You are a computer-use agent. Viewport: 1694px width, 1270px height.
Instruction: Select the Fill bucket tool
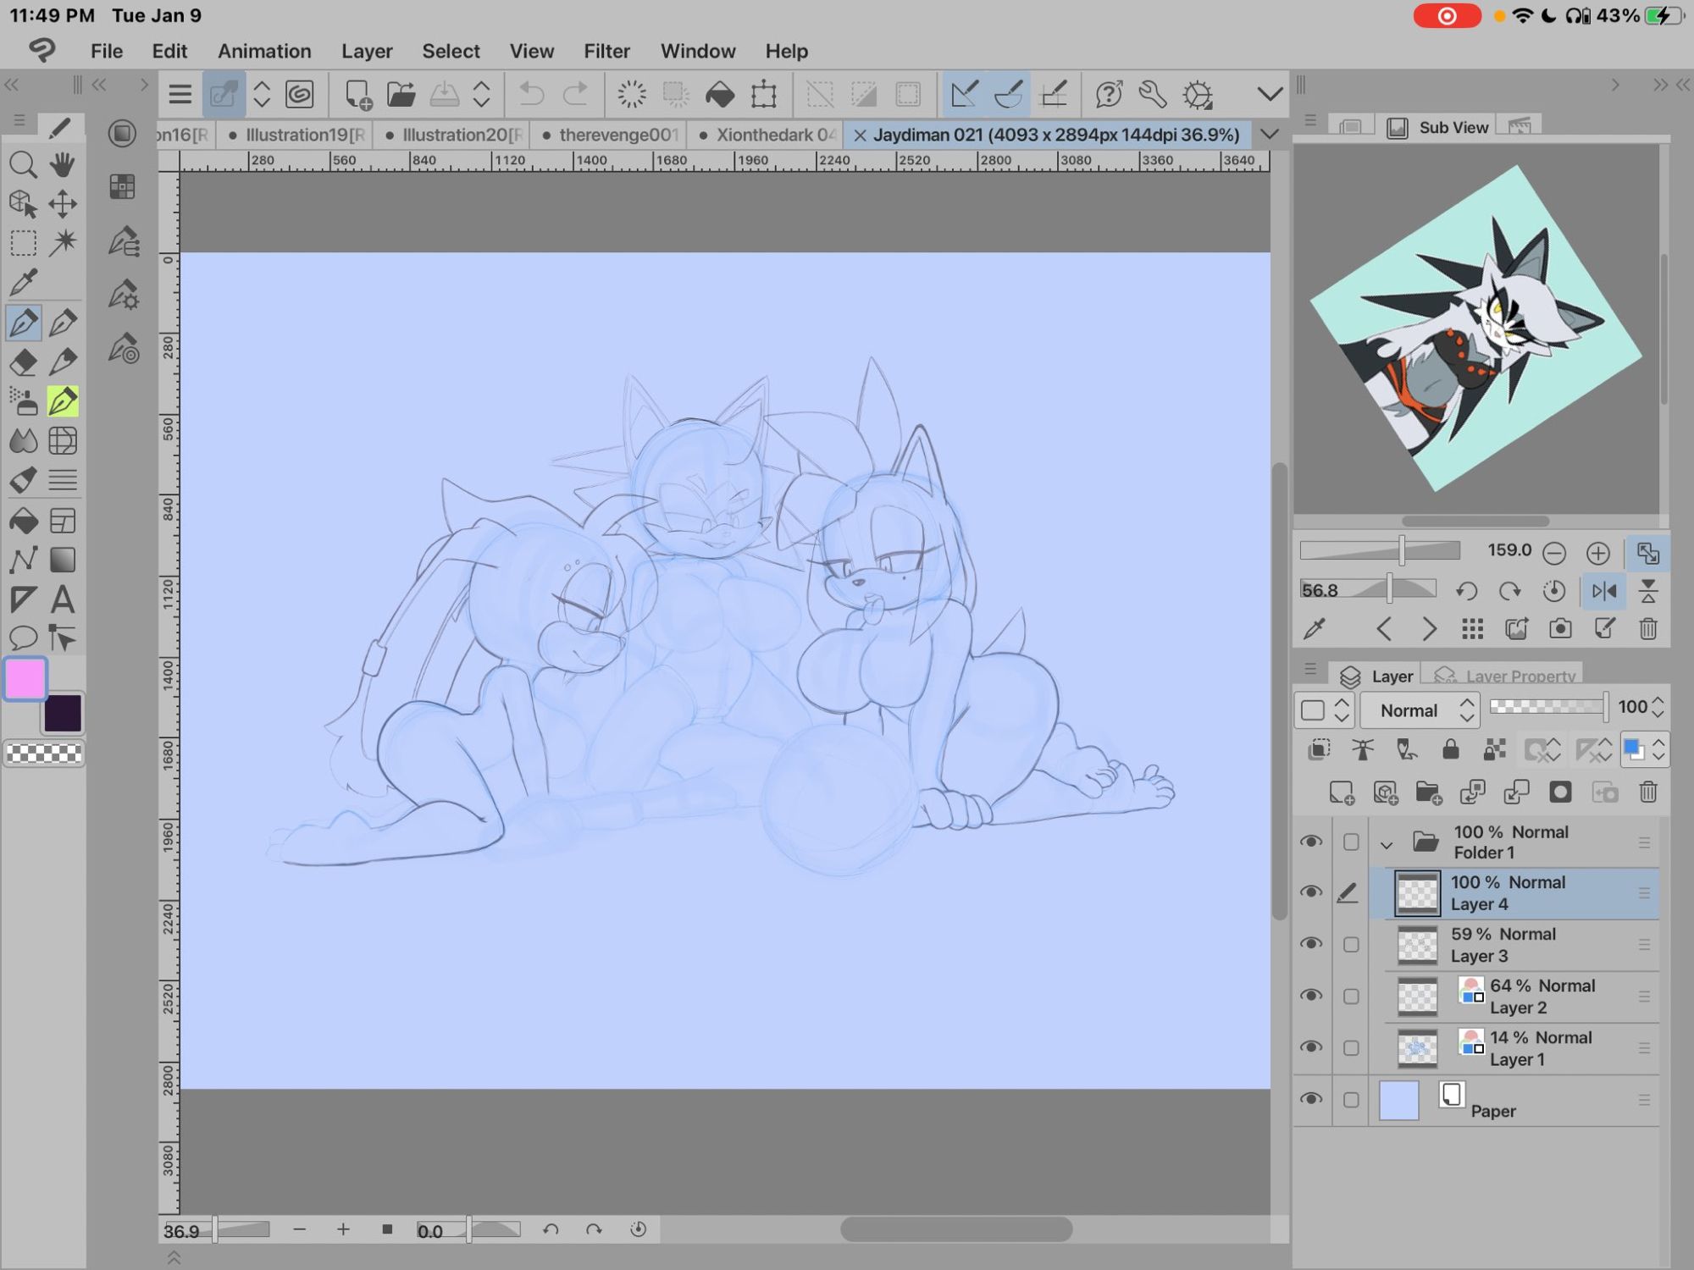click(x=23, y=520)
